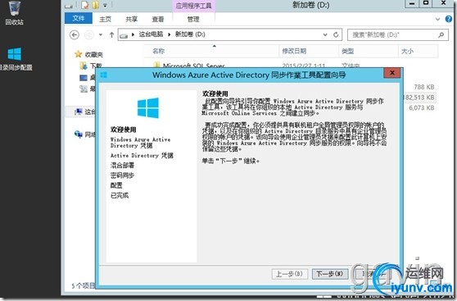Viewport: 457px width, 301px height.
Task: Close the Azure AD sync wizard dialog
Action: coord(392,73)
